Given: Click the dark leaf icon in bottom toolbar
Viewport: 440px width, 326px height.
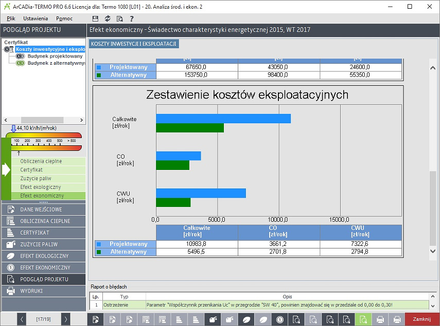Looking at the screenshot, I should pyautogui.click(x=247, y=319).
